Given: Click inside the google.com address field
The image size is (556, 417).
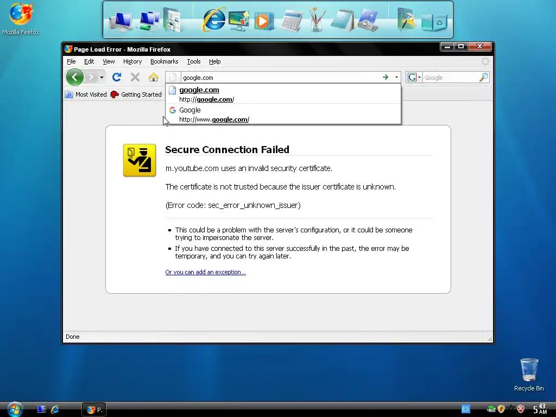Looking at the screenshot, I should 280,78.
